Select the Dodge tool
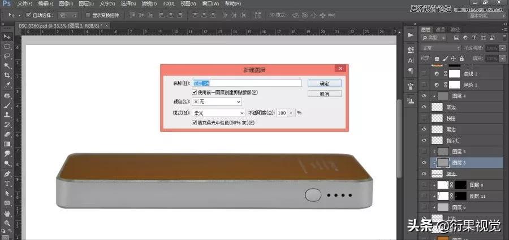Viewport: 509px width, 240px height. point(7,164)
